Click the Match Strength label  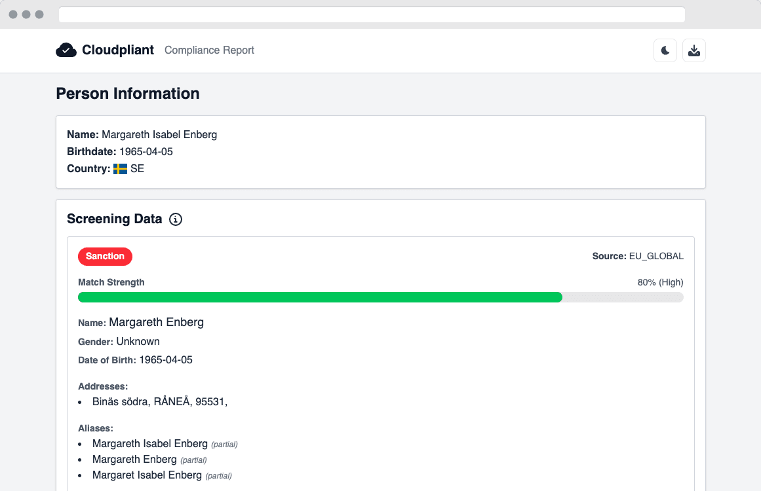point(111,282)
